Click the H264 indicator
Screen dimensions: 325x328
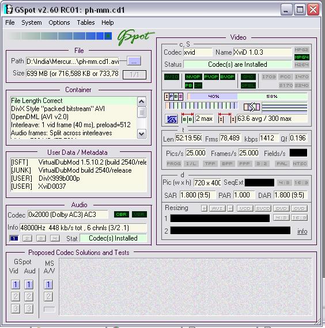click(x=301, y=65)
